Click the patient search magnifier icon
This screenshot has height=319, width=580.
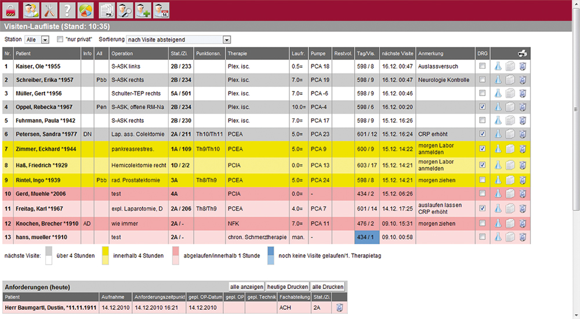(x=125, y=10)
